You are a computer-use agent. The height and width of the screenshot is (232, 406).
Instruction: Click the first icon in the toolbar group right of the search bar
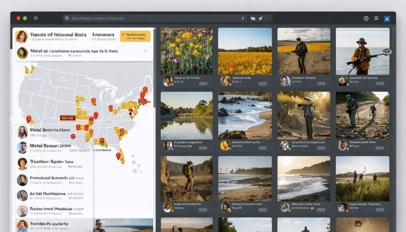pyautogui.click(x=253, y=19)
